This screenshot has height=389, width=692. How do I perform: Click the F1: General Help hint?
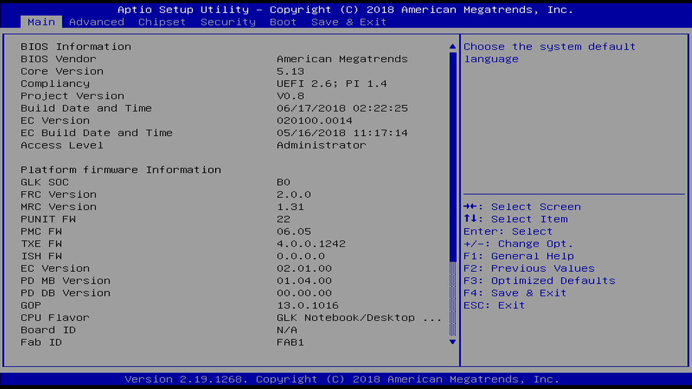click(x=518, y=256)
